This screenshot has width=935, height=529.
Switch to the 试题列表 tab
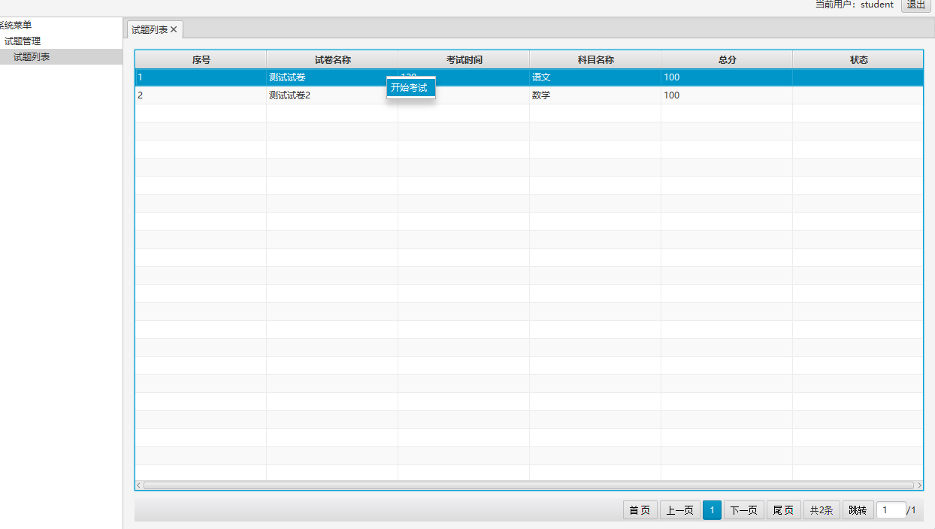click(150, 29)
